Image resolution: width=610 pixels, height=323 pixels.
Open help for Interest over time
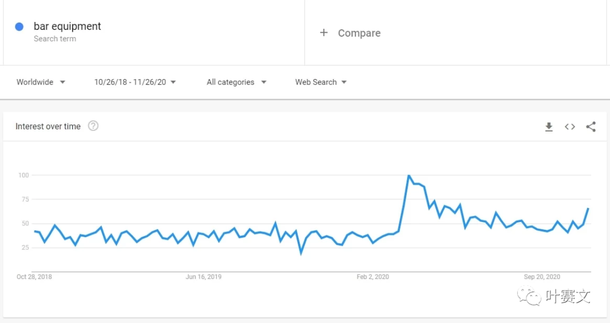click(93, 126)
